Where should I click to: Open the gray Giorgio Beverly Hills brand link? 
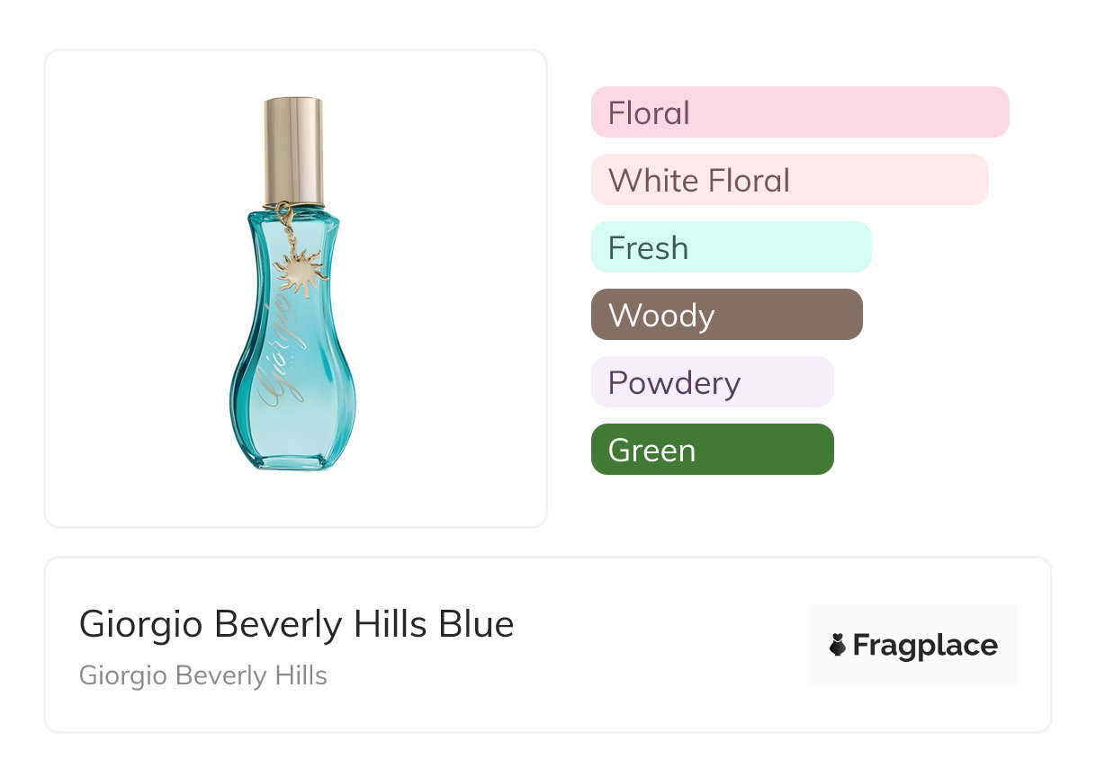[202, 675]
